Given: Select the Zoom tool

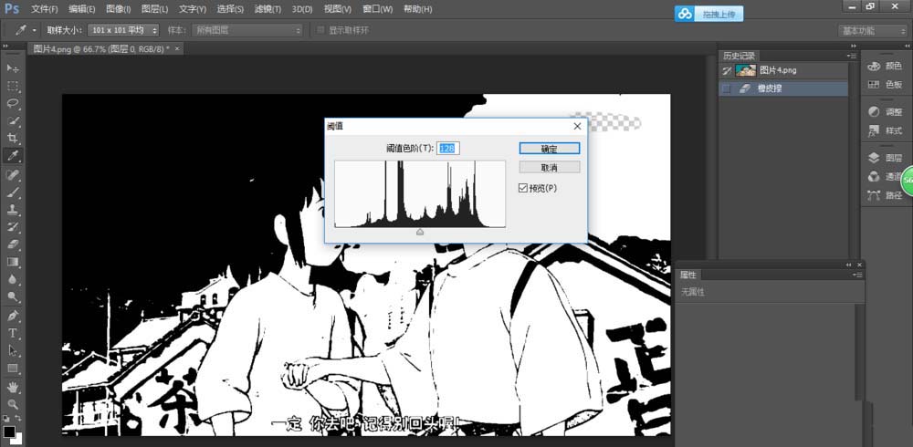Looking at the screenshot, I should coord(13,404).
